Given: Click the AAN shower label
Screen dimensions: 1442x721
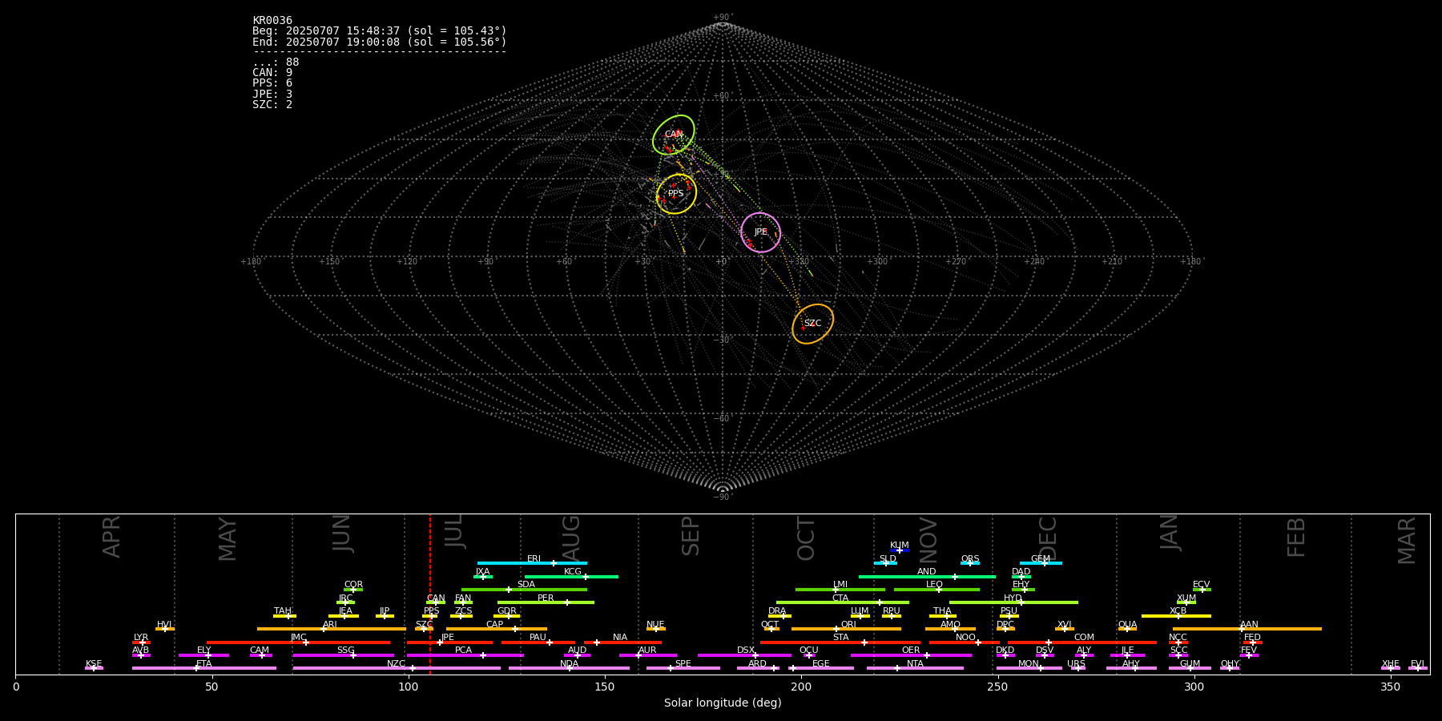Looking at the screenshot, I should pyautogui.click(x=1249, y=625).
